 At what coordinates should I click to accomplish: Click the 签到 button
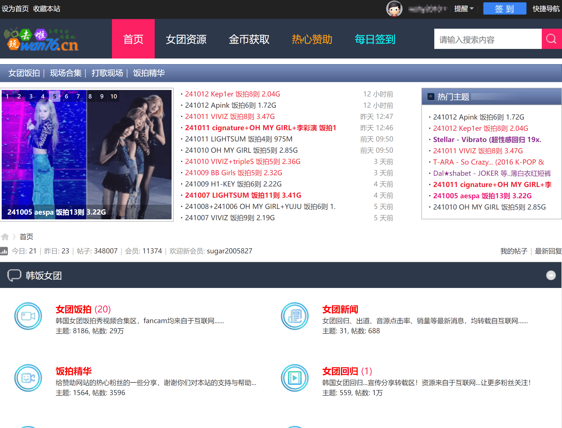pos(505,9)
